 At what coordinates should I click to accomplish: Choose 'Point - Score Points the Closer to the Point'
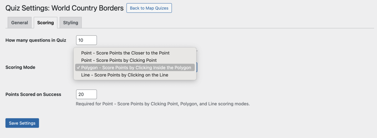pos(125,53)
